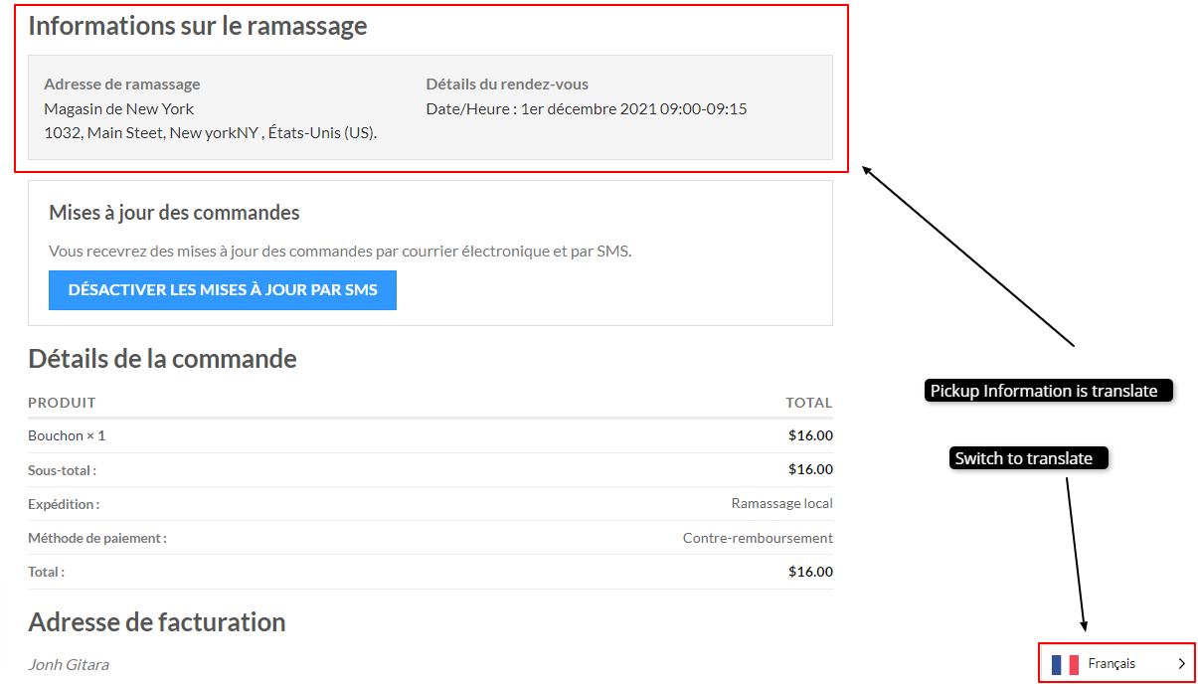Viewport: 1198px width, 684px height.
Task: Click the $16.00 price in the Bouchon row
Action: 810,435
